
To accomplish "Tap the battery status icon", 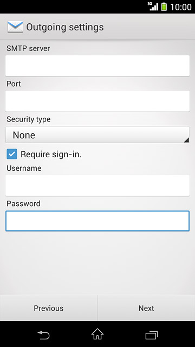I will pyautogui.click(x=164, y=7).
